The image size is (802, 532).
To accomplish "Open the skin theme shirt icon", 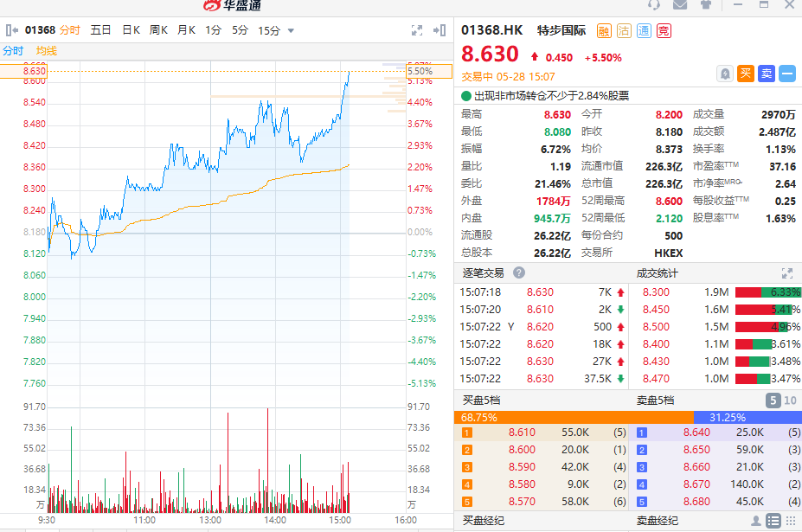I will (x=706, y=4).
